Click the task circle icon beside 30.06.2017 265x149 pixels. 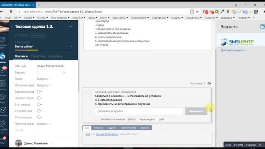[88, 94]
